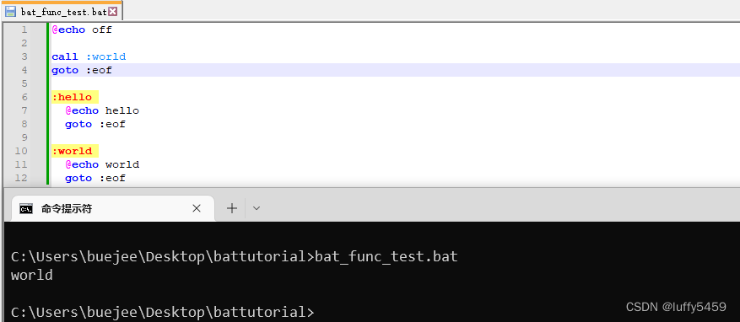Screen dimensions: 740x322
Task: Click the ':world' label on line 10
Action: point(73,151)
